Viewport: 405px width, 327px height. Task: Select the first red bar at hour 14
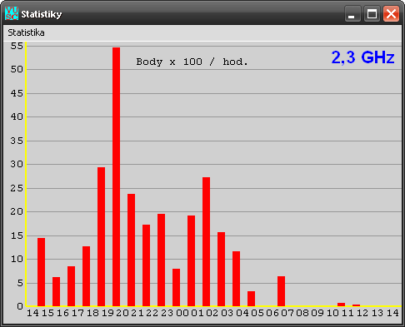pos(41,272)
